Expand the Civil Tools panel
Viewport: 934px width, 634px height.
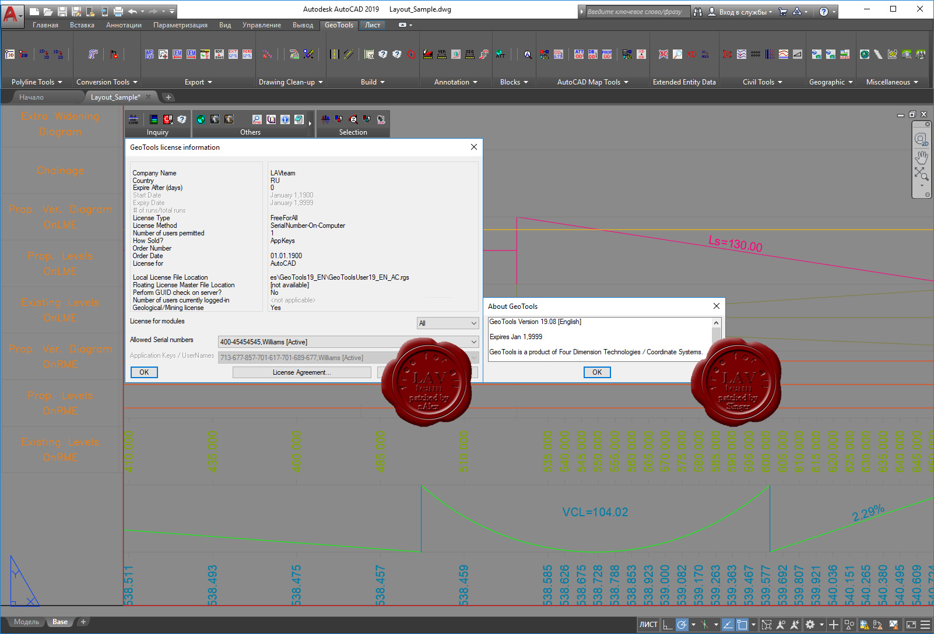click(763, 82)
